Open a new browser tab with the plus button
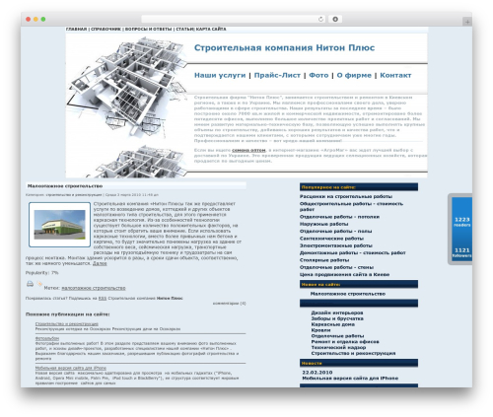The height and width of the screenshot is (417, 493). click(x=467, y=22)
